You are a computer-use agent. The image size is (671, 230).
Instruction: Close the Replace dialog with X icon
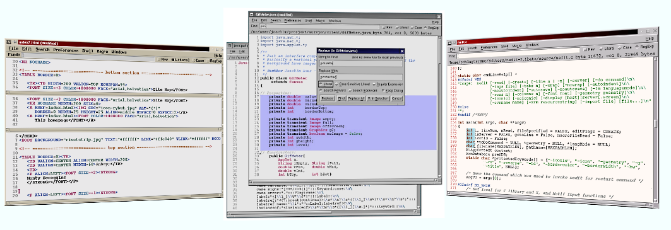(x=402, y=51)
